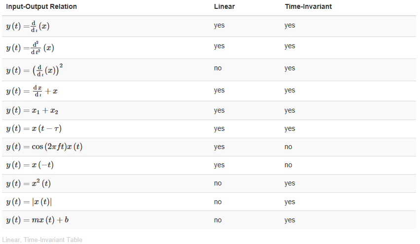Screen dimensions: 420x244
Task: Select the equation y(t) = x²(t)
Action: [x=29, y=183]
